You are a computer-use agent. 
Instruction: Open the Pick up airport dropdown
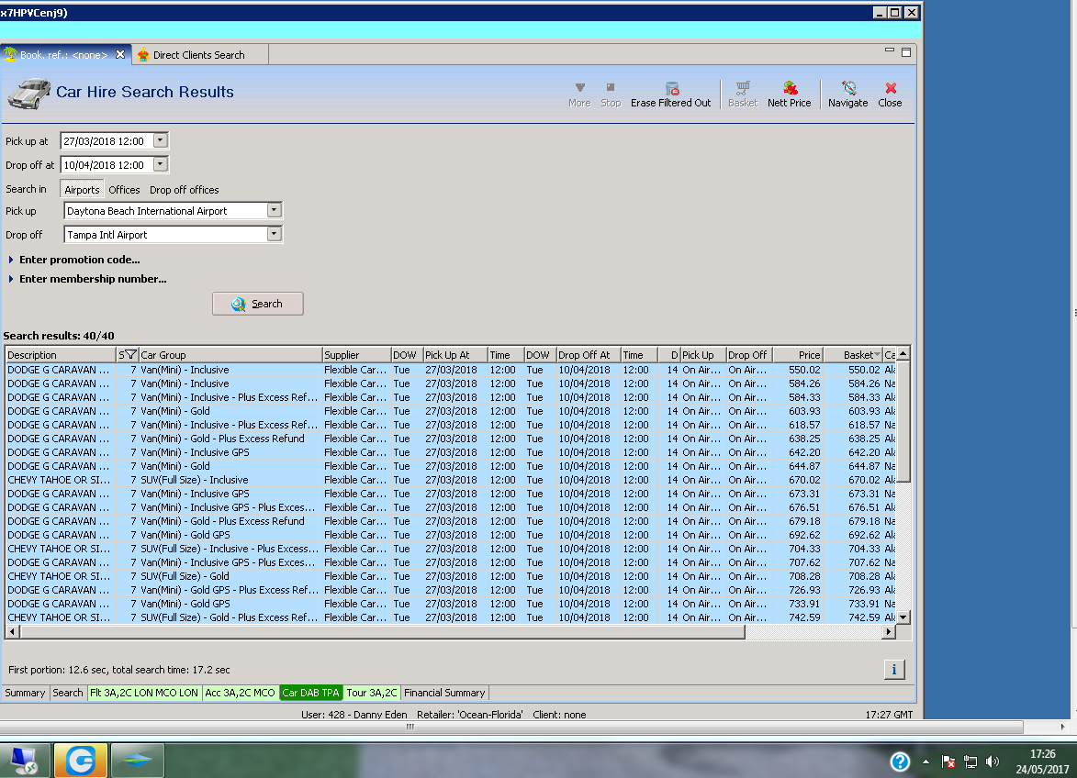(274, 211)
